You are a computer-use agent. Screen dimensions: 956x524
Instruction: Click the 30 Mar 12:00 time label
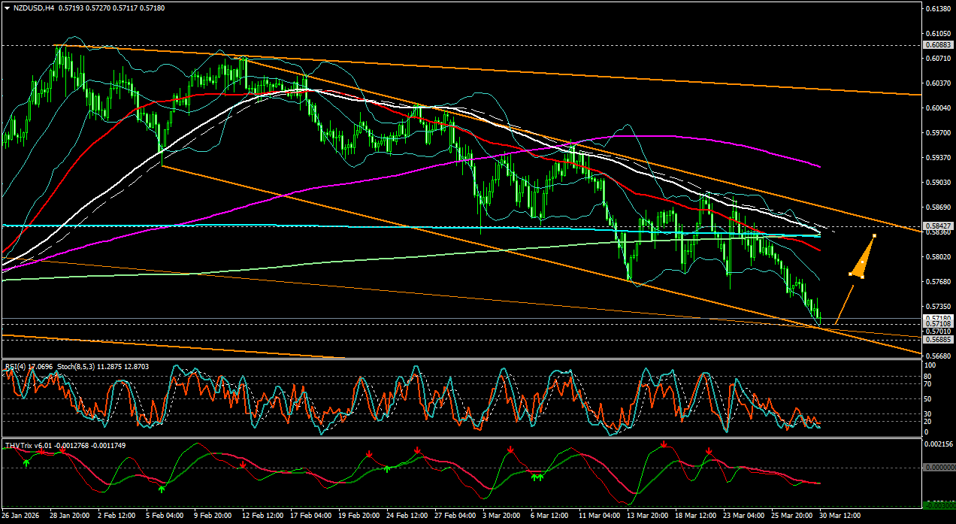point(840,516)
